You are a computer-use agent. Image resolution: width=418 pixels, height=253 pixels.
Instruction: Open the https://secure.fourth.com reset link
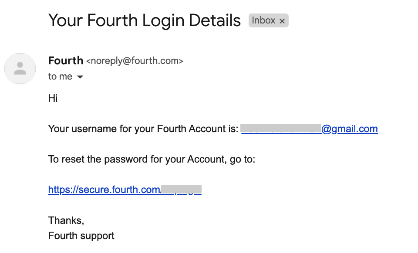[125, 190]
